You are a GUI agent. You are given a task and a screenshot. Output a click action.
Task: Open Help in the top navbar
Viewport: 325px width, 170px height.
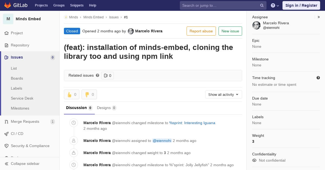coord(93,5)
